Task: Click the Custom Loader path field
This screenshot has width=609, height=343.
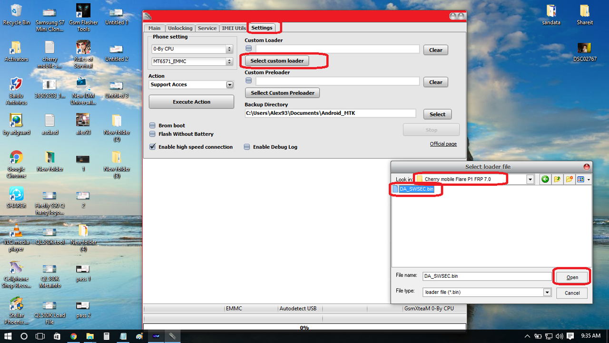Action: [x=337, y=49]
